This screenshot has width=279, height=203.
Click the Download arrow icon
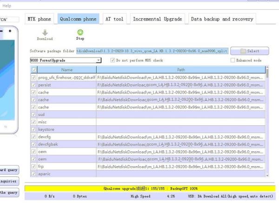click(x=45, y=33)
